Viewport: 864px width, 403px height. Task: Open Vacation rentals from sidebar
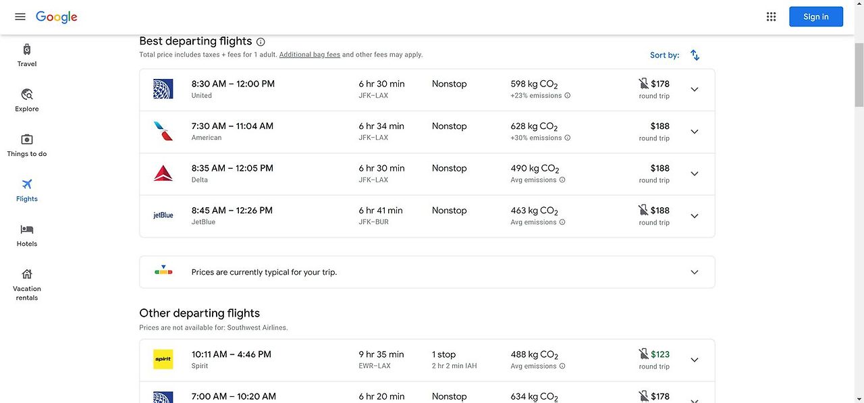[x=27, y=284]
